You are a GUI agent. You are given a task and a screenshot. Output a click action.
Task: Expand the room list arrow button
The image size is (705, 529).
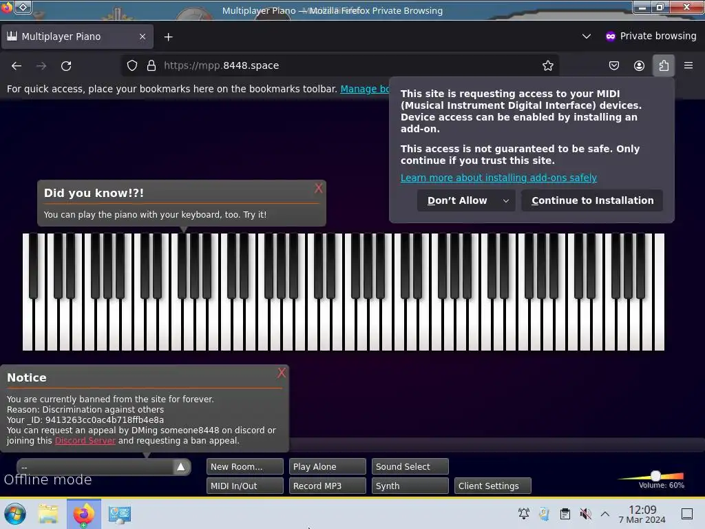(181, 467)
